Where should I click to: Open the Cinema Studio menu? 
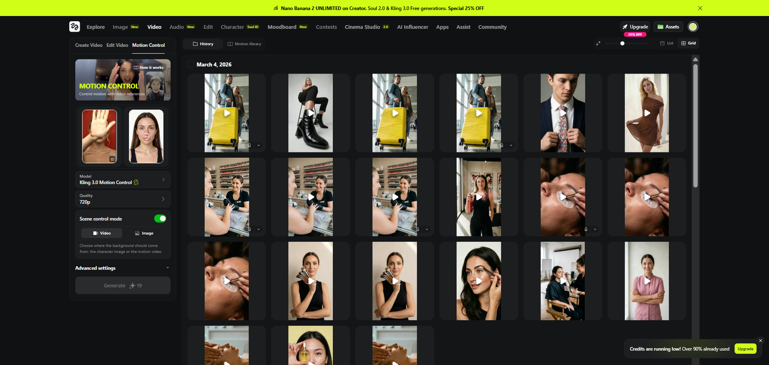tap(366, 27)
